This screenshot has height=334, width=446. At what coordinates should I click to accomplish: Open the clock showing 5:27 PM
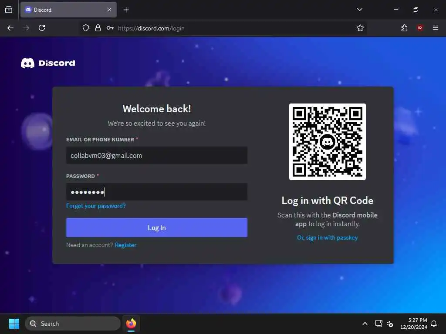414,324
